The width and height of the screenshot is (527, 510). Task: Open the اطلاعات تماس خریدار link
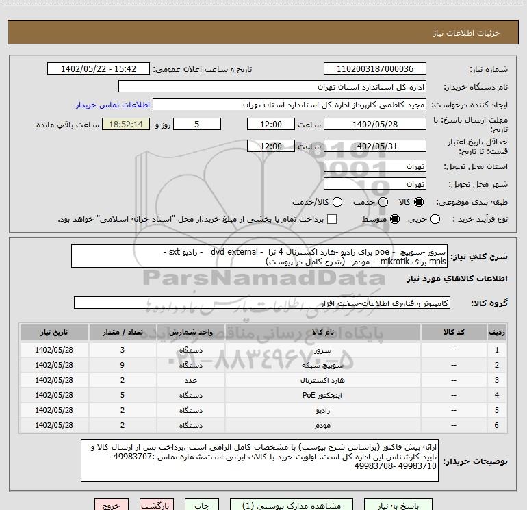point(113,105)
